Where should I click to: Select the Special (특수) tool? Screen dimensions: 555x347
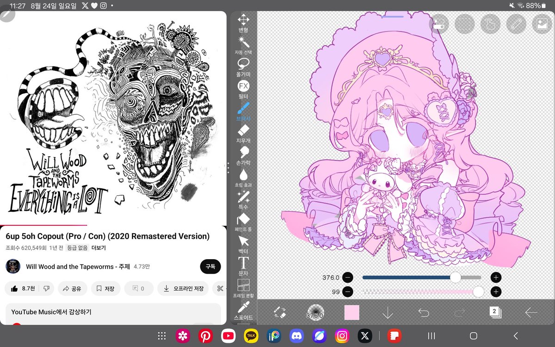click(x=243, y=201)
